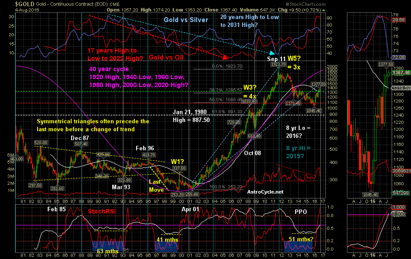Click the green up-arrow change indicator
Viewport: 411px width, 259px height.
pos(324,10)
